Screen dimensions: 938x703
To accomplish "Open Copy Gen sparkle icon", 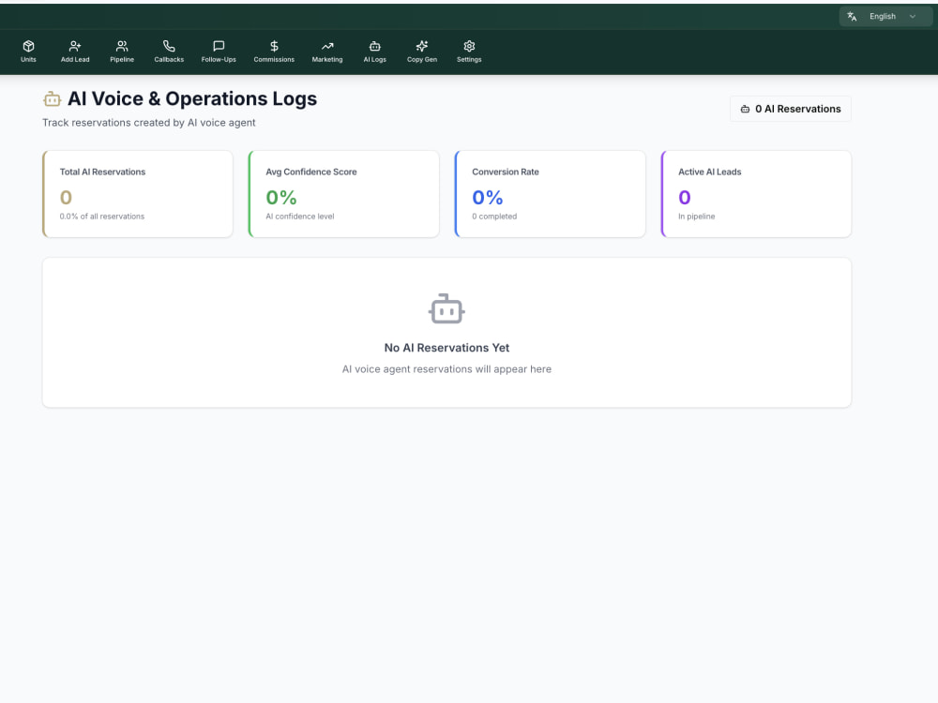I will 422,46.
